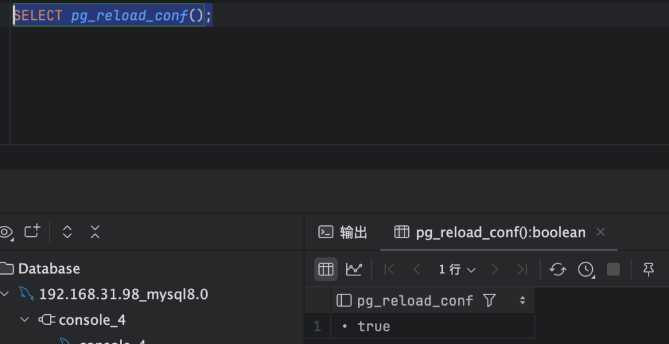Pin the pg_reload_conf result tab
Image resolution: width=669 pixels, height=344 pixels.
[x=649, y=269]
